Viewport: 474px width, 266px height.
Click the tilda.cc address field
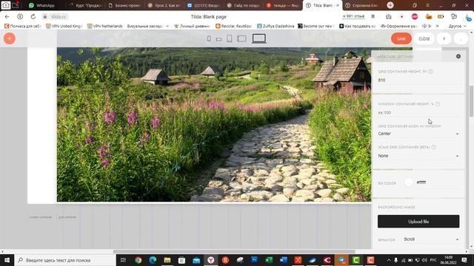click(x=59, y=16)
